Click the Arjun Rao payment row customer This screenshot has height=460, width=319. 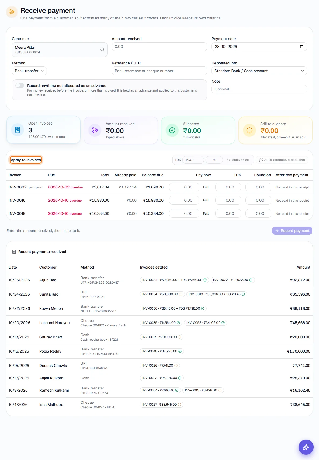tap(48, 280)
